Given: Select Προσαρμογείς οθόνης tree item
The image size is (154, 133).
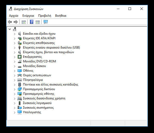Looking at the screenshot, I should coord(38,94).
